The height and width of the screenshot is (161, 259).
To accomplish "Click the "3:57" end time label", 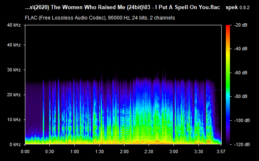I will tap(221, 151).
